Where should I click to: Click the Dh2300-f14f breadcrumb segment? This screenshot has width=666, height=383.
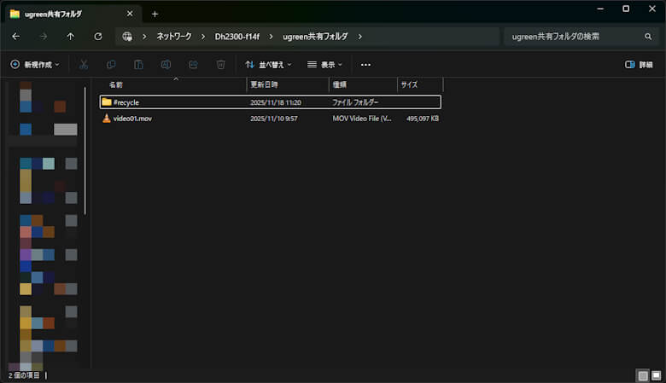[x=237, y=37]
